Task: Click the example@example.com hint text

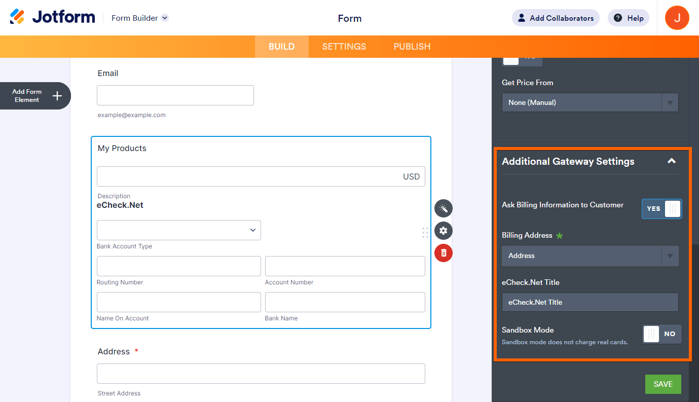Action: pos(132,115)
